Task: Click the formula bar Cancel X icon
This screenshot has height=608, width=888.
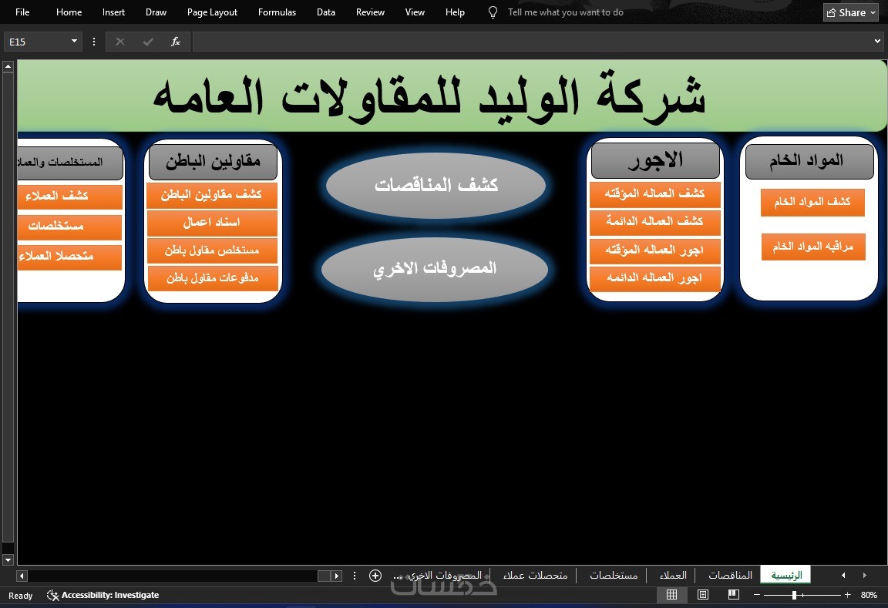Action: coord(119,42)
